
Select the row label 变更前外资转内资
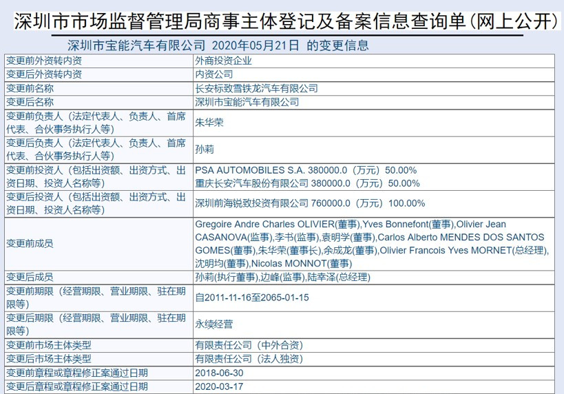(44, 61)
